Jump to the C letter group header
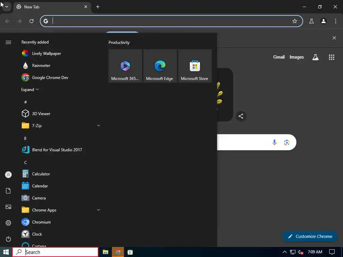The image size is (343, 257). click(25, 162)
